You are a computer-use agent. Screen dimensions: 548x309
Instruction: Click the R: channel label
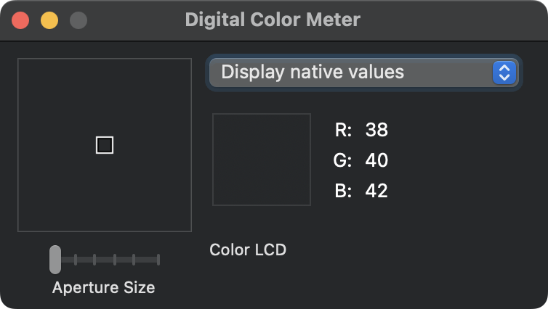tap(343, 131)
